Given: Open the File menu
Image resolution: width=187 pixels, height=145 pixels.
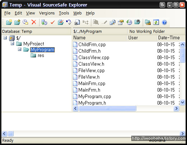Looking at the screenshot, I should [7, 13].
